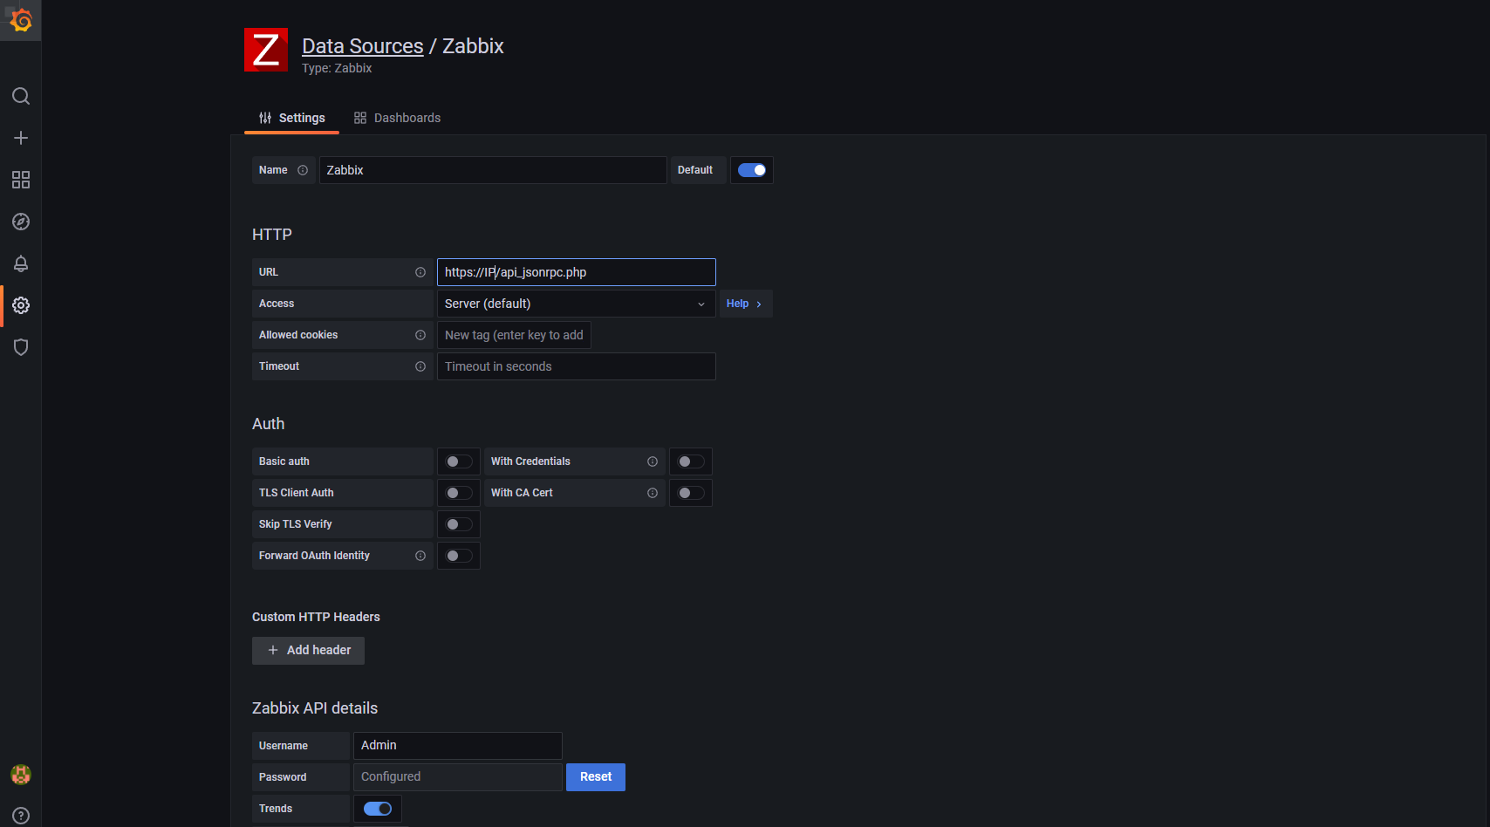Open the Grafana home logo
The height and width of the screenshot is (827, 1490).
point(21,20)
